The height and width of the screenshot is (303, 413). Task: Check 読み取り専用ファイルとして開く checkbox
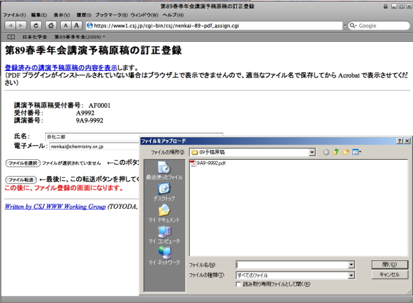[x=238, y=284]
